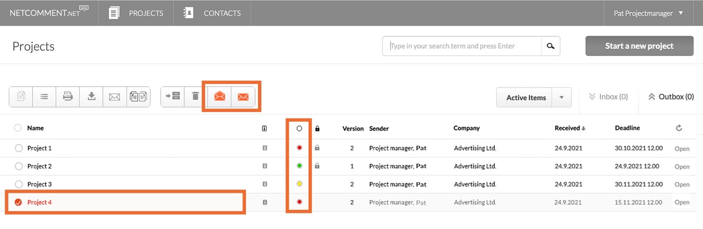
Task: Sort by the Received column
Action: coord(570,128)
